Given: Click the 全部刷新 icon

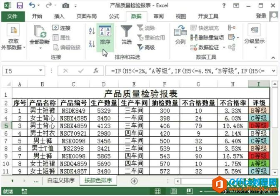Looking at the screenshot, I should click(x=40, y=31).
